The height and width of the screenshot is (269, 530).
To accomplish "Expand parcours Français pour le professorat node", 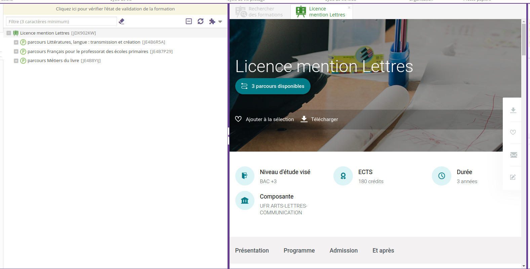I will [x=16, y=52].
